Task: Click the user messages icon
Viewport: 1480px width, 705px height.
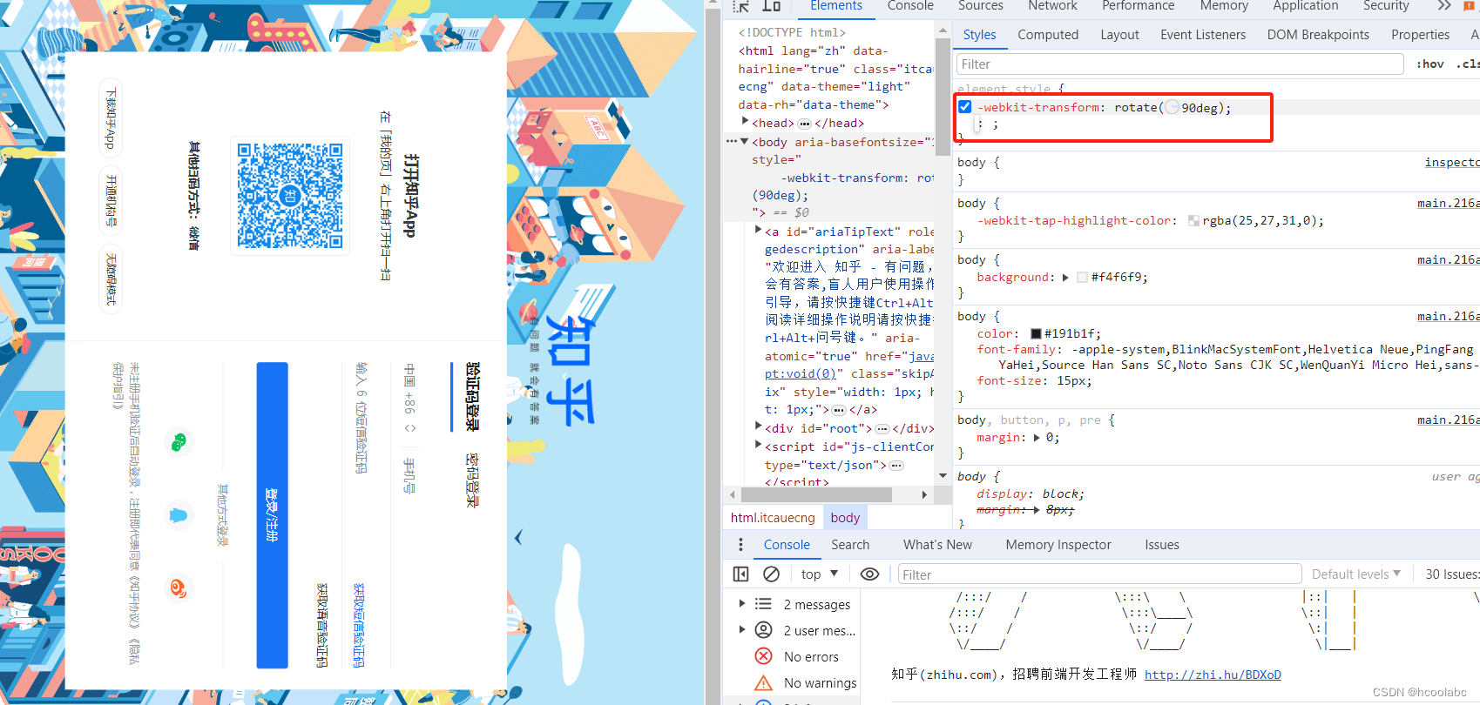Action: 763,630
